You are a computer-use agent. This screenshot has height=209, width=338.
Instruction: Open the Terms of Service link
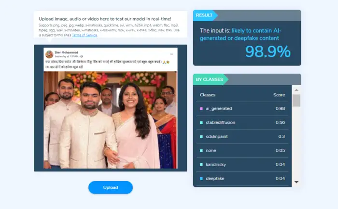click(84, 35)
